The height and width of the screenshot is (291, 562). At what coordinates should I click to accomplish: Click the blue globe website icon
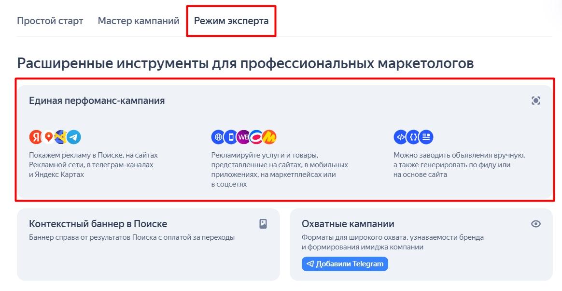pyautogui.click(x=218, y=137)
